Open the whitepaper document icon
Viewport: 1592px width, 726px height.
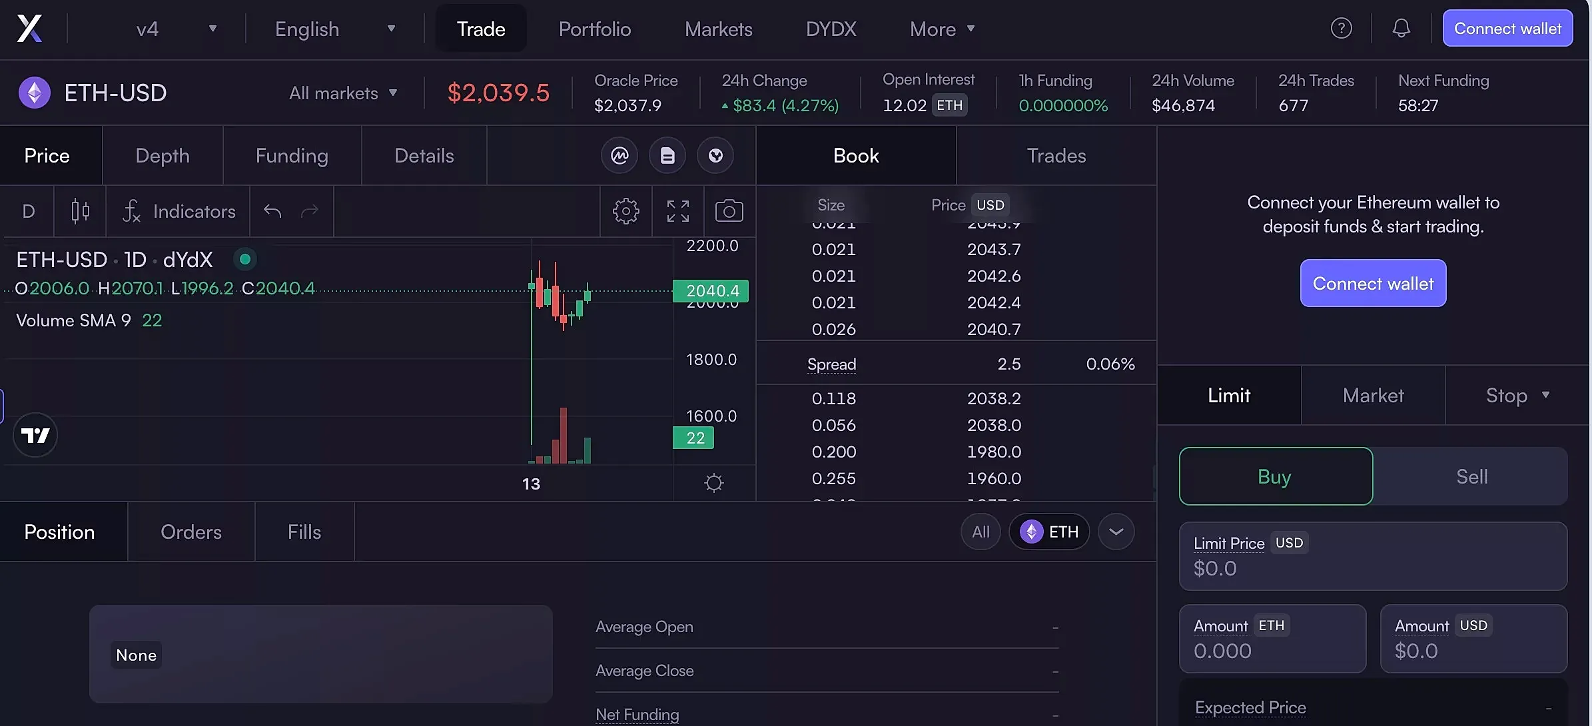(667, 156)
